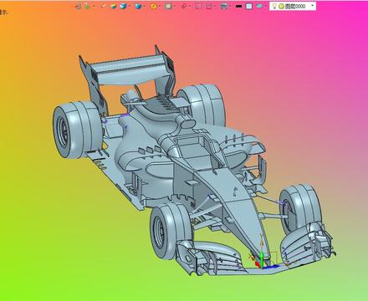Open the layer 0000 dropdown arrow
The width and height of the screenshot is (368, 301).
pyautogui.click(x=312, y=6)
